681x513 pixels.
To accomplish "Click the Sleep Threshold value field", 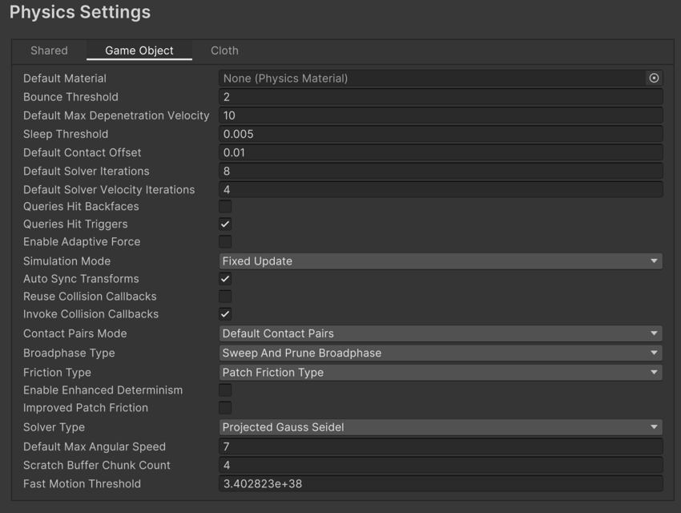I will coord(441,134).
